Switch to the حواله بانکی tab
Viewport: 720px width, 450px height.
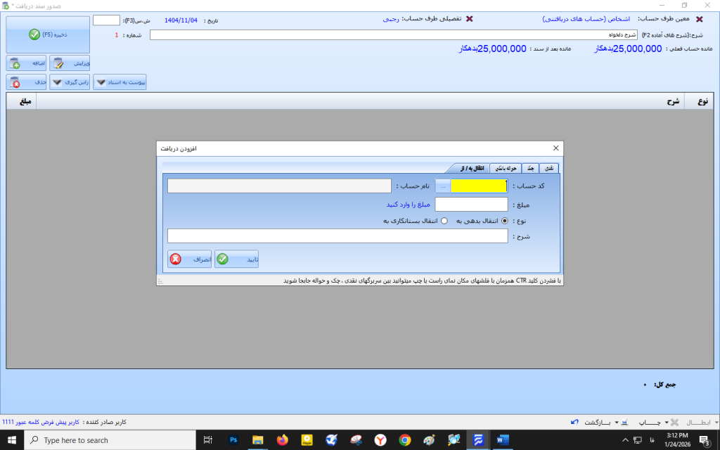506,168
